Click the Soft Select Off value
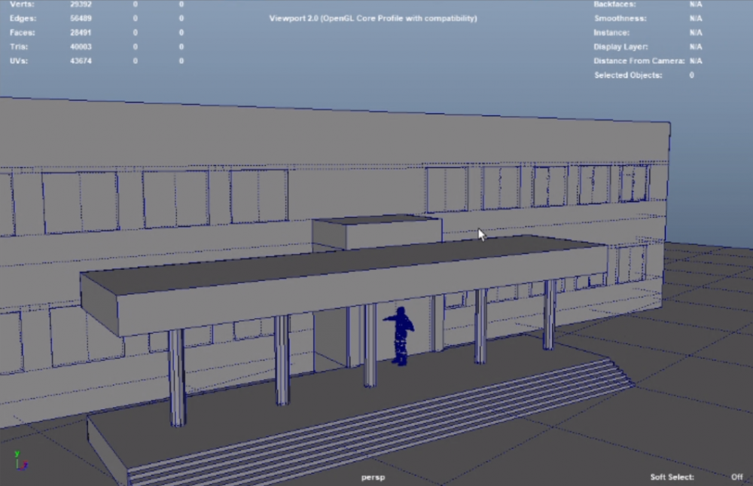 [x=736, y=477]
